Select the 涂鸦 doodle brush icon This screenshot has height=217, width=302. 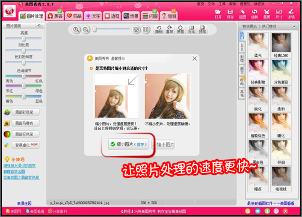click(291, 14)
